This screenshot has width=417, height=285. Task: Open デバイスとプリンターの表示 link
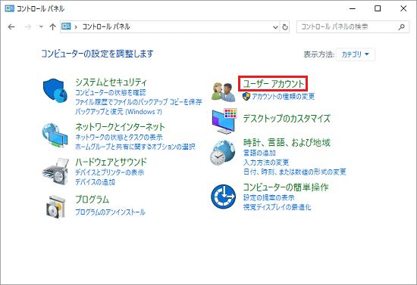[110, 172]
